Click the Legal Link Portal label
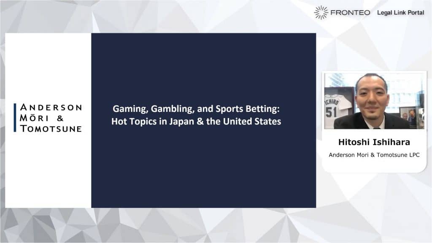Screen dimensions: 432x243 click(x=401, y=12)
